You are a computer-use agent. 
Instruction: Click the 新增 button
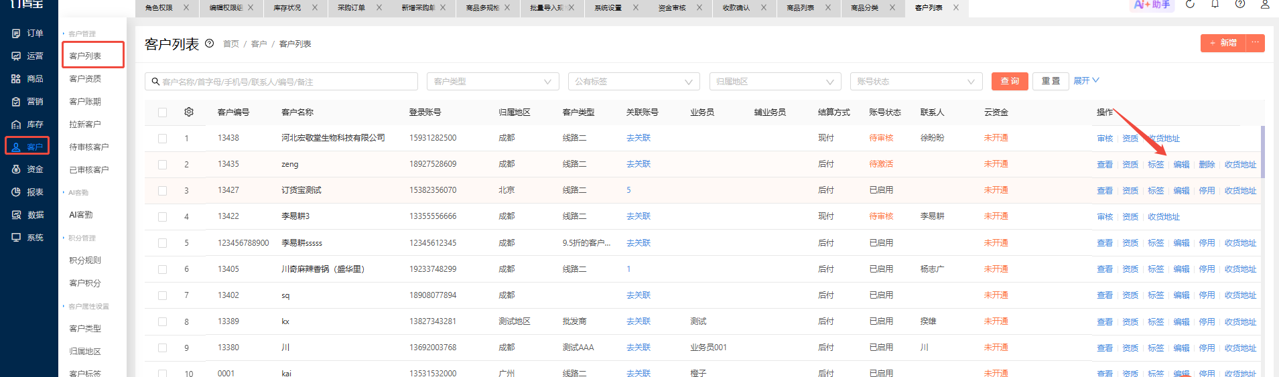coord(1223,43)
